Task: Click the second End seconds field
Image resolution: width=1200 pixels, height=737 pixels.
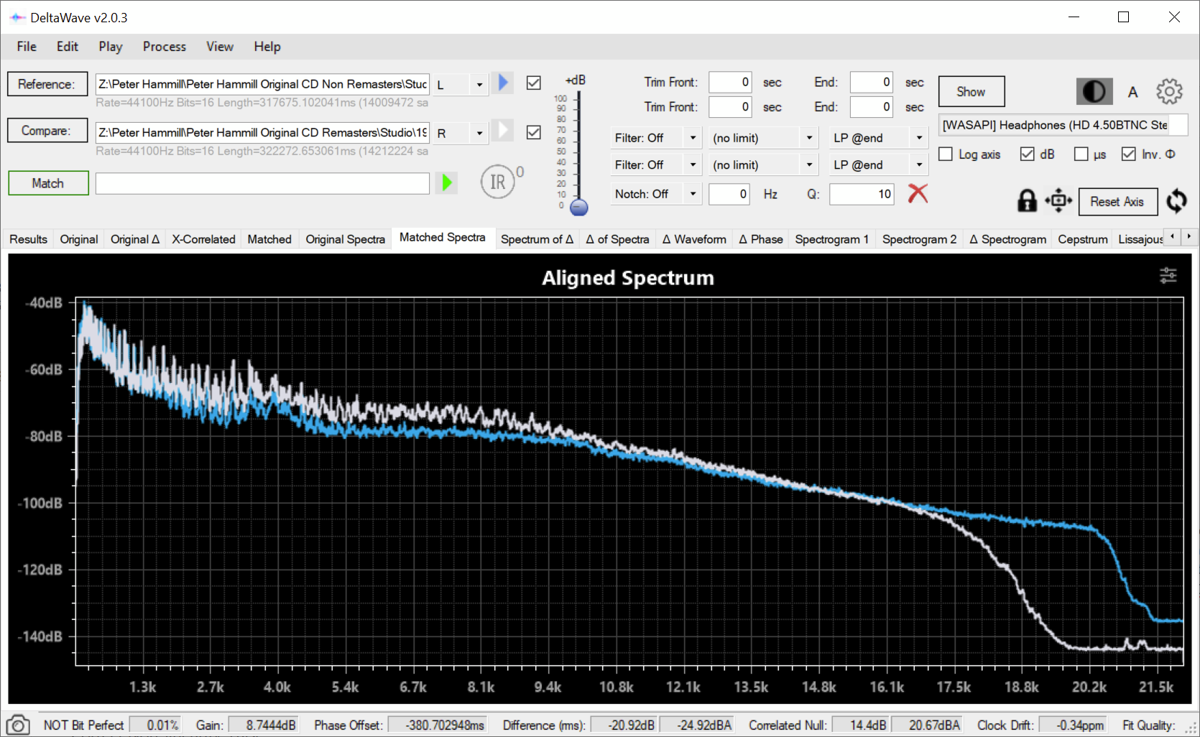Action: pyautogui.click(x=871, y=107)
